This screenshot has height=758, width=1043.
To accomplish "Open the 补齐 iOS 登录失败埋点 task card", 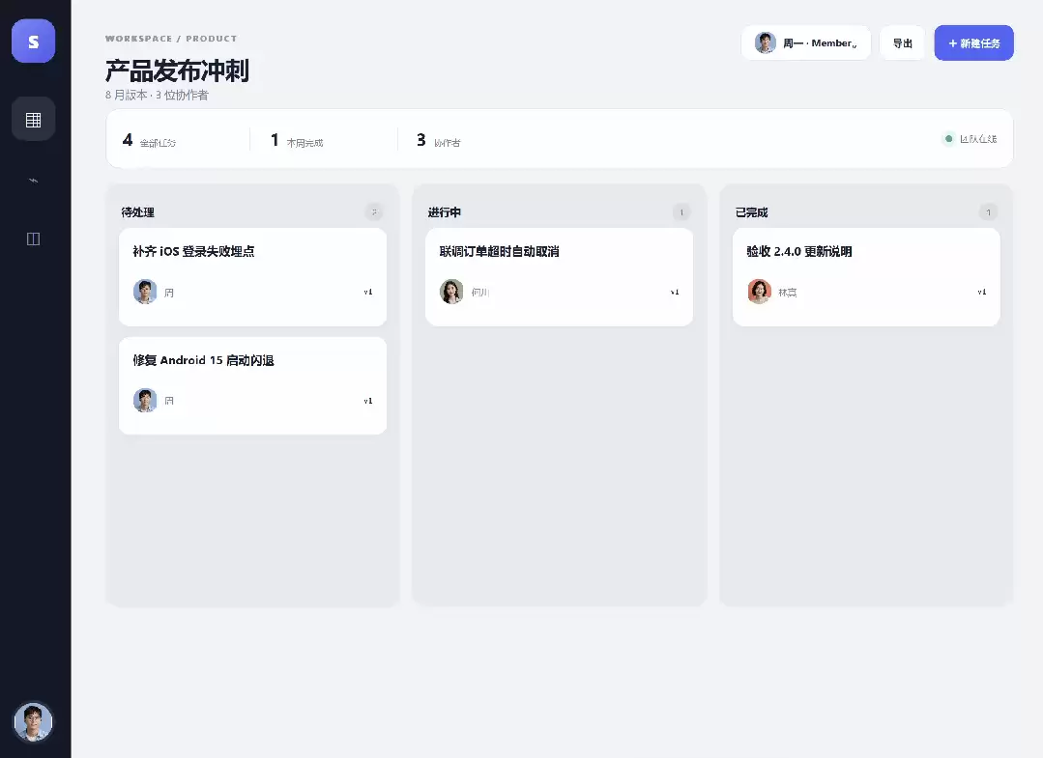I will [x=252, y=277].
